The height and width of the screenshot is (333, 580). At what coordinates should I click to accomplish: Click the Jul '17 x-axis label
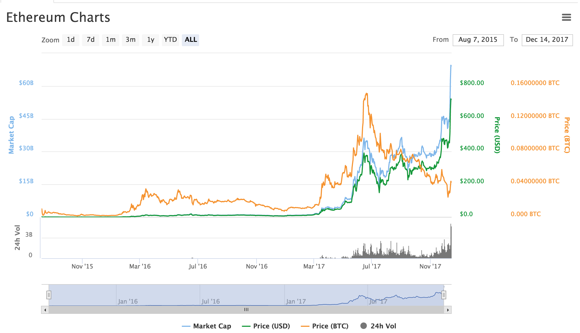point(371,266)
